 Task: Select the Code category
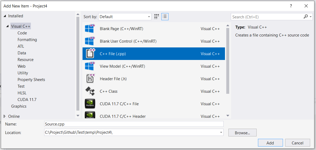click(x=22, y=33)
